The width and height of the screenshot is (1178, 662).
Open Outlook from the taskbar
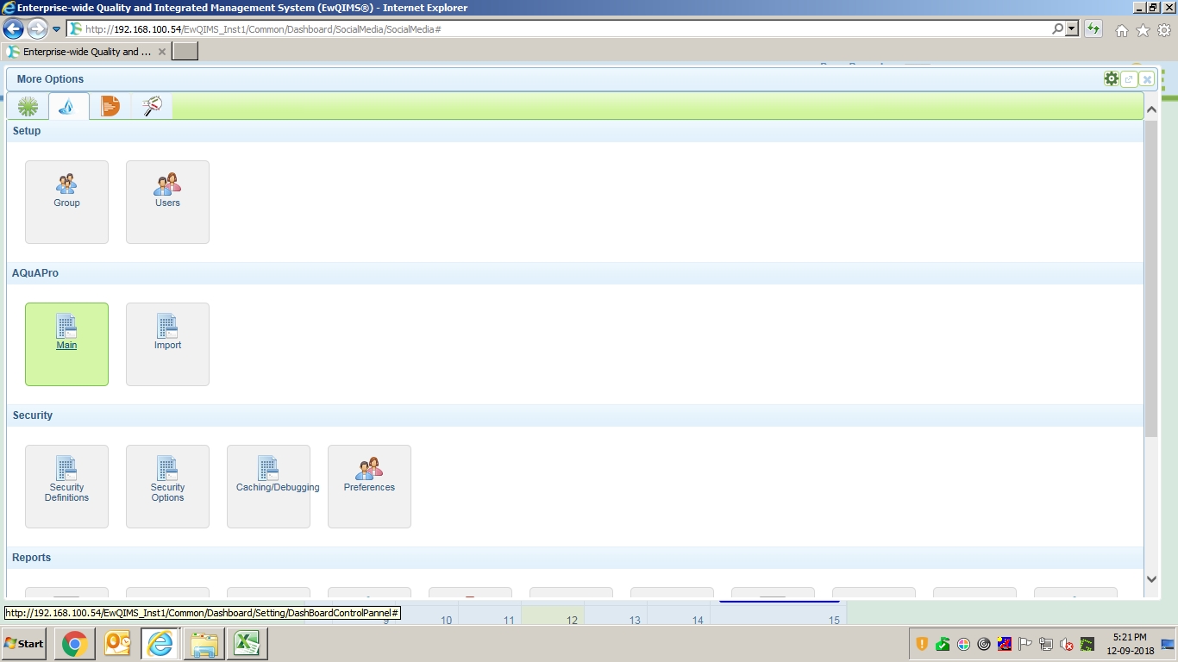coord(117,644)
